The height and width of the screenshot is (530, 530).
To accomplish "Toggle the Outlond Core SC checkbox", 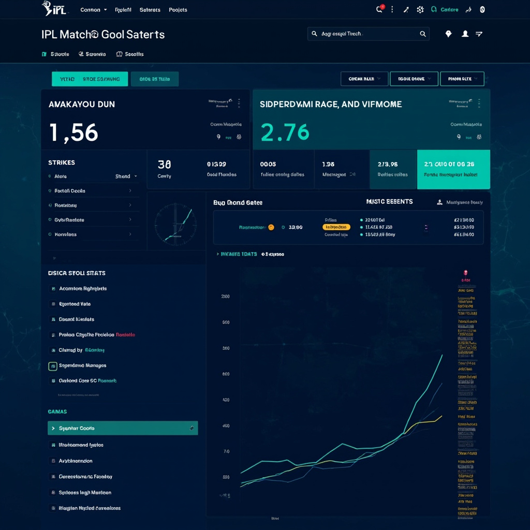I will [x=53, y=380].
